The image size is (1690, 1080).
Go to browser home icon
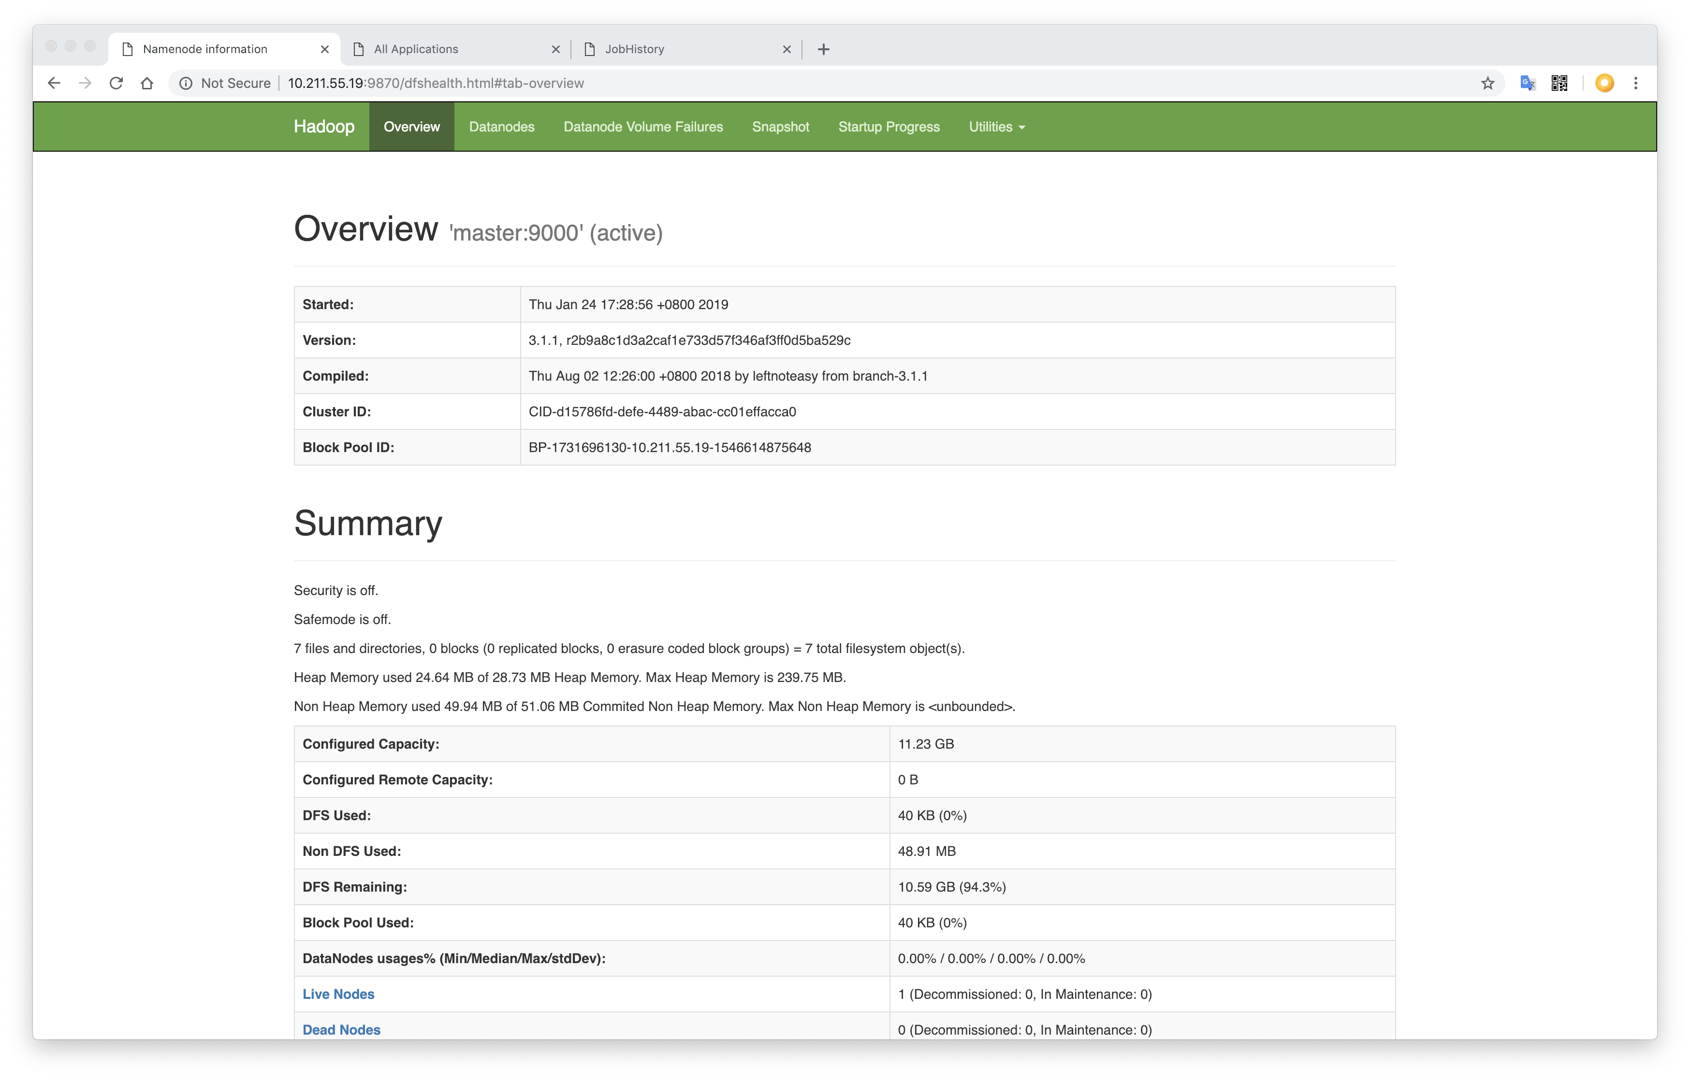click(146, 84)
